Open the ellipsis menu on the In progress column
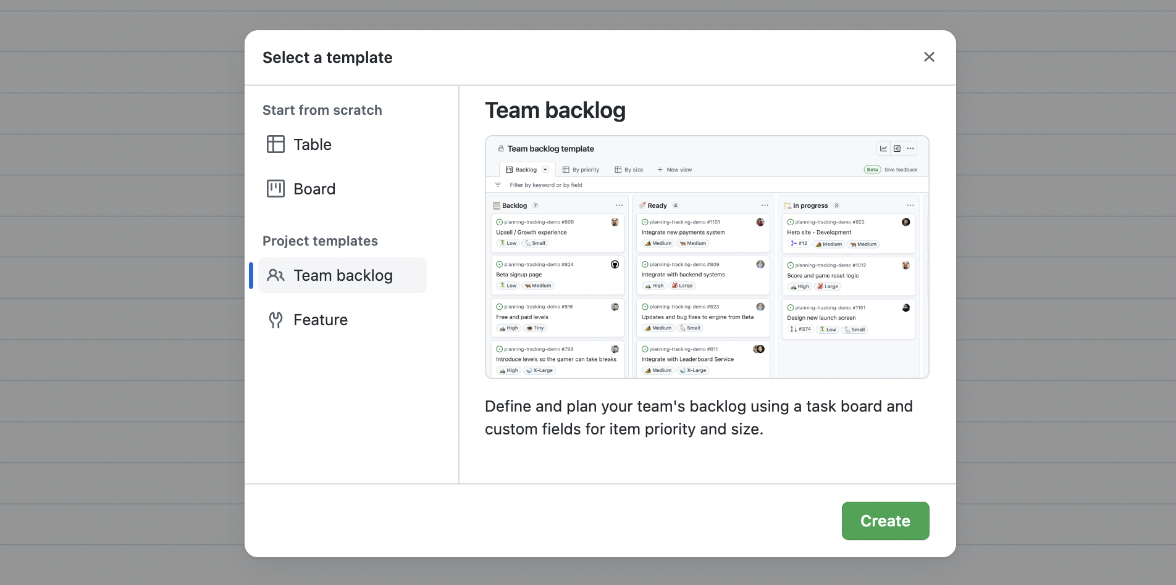This screenshot has width=1176, height=585. (910, 204)
